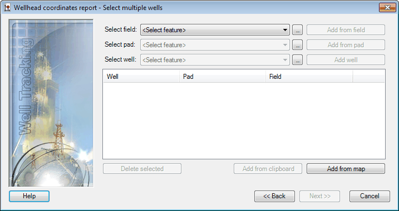Click the wellhead report title bar icon

(7, 8)
